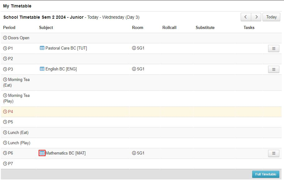Click the timetable grid icon beside Pastoral Care
This screenshot has height=181, width=284.
42,48
